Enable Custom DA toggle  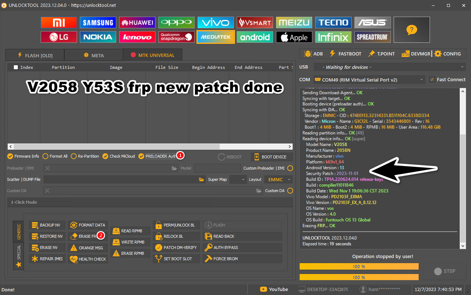pos(290,191)
